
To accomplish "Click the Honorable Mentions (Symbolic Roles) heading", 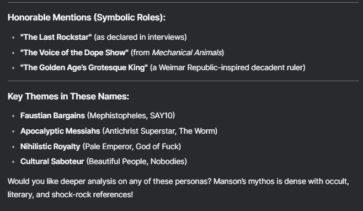I will [87, 18].
